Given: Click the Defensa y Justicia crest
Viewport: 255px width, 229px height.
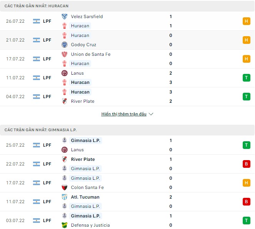Looking at the screenshot, I should click(x=65, y=225).
